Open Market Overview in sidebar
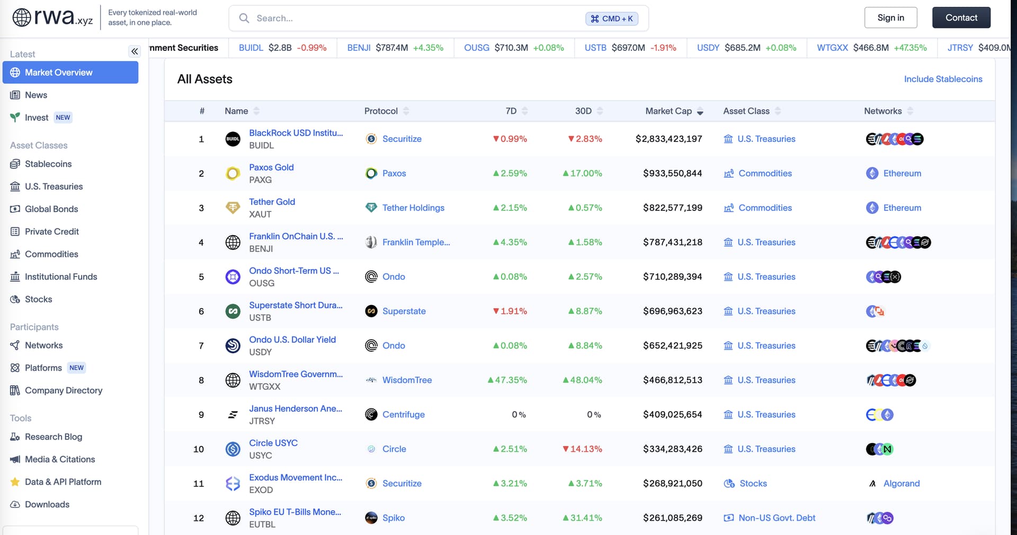 coord(70,72)
